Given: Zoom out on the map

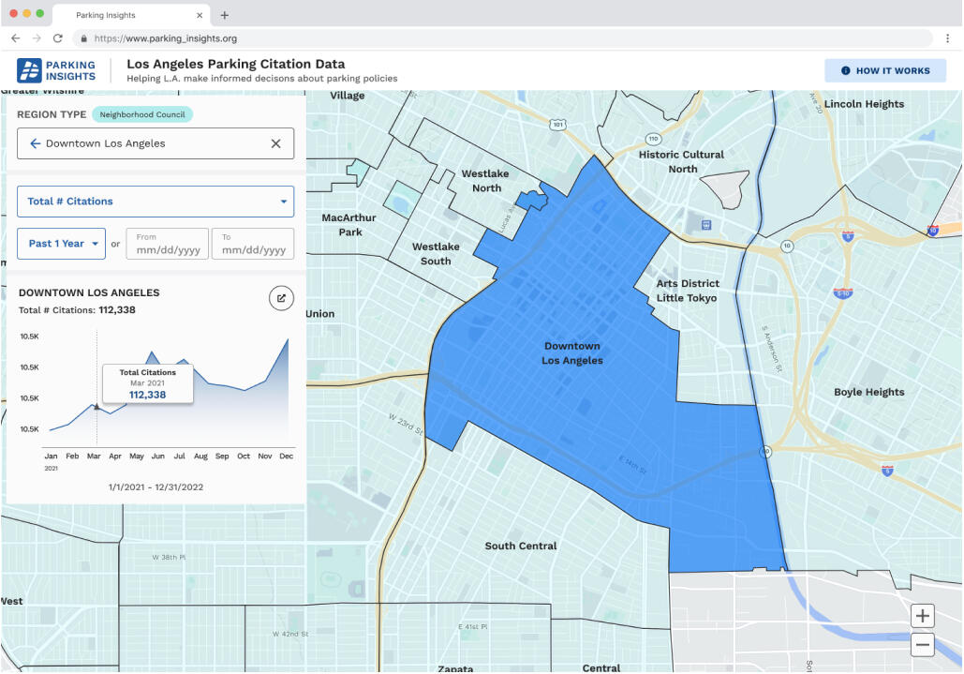Looking at the screenshot, I should [923, 644].
